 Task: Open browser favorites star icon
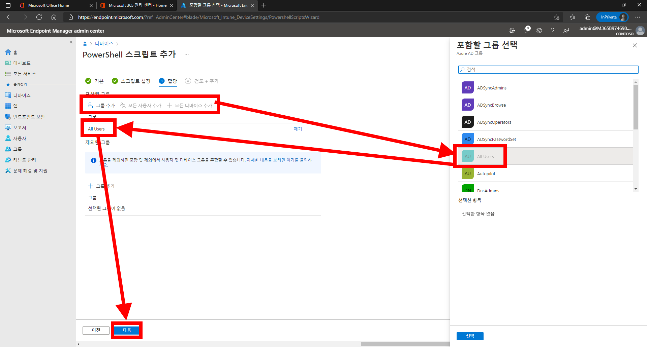click(x=573, y=17)
